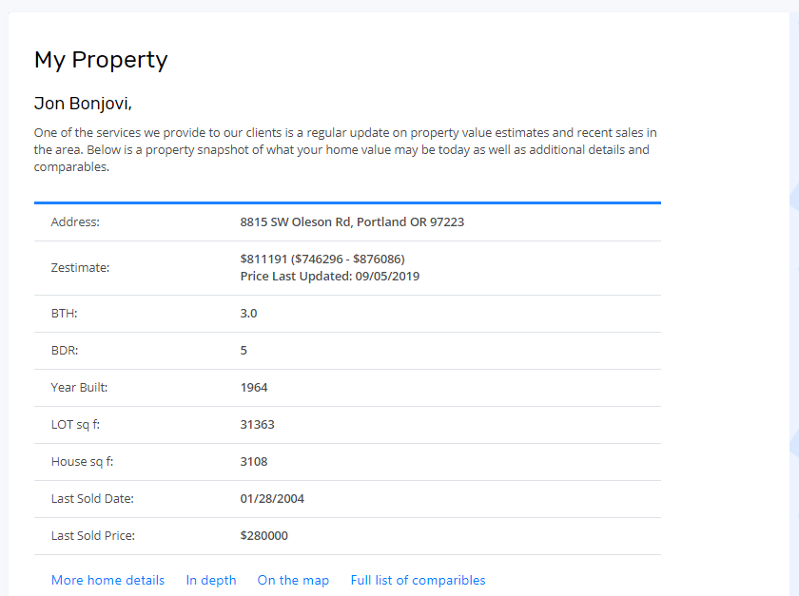
Task: Open the On the map link
Action: (293, 580)
